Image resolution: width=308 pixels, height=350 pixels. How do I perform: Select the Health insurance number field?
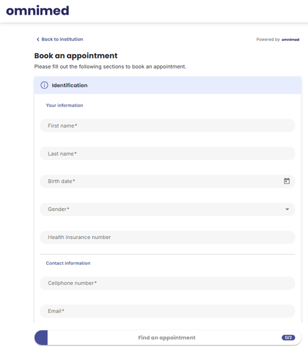click(167, 237)
